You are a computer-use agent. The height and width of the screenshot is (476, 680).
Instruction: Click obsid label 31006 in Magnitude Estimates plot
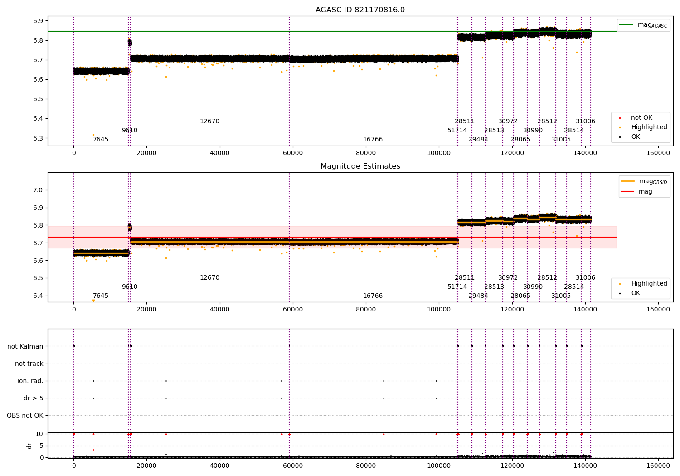[x=586, y=278]
